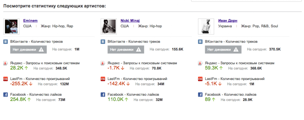Screen dimensions: 304x120
Task: Click the LastFm value -255.2K for Eminem
Action: (x=19, y=84)
